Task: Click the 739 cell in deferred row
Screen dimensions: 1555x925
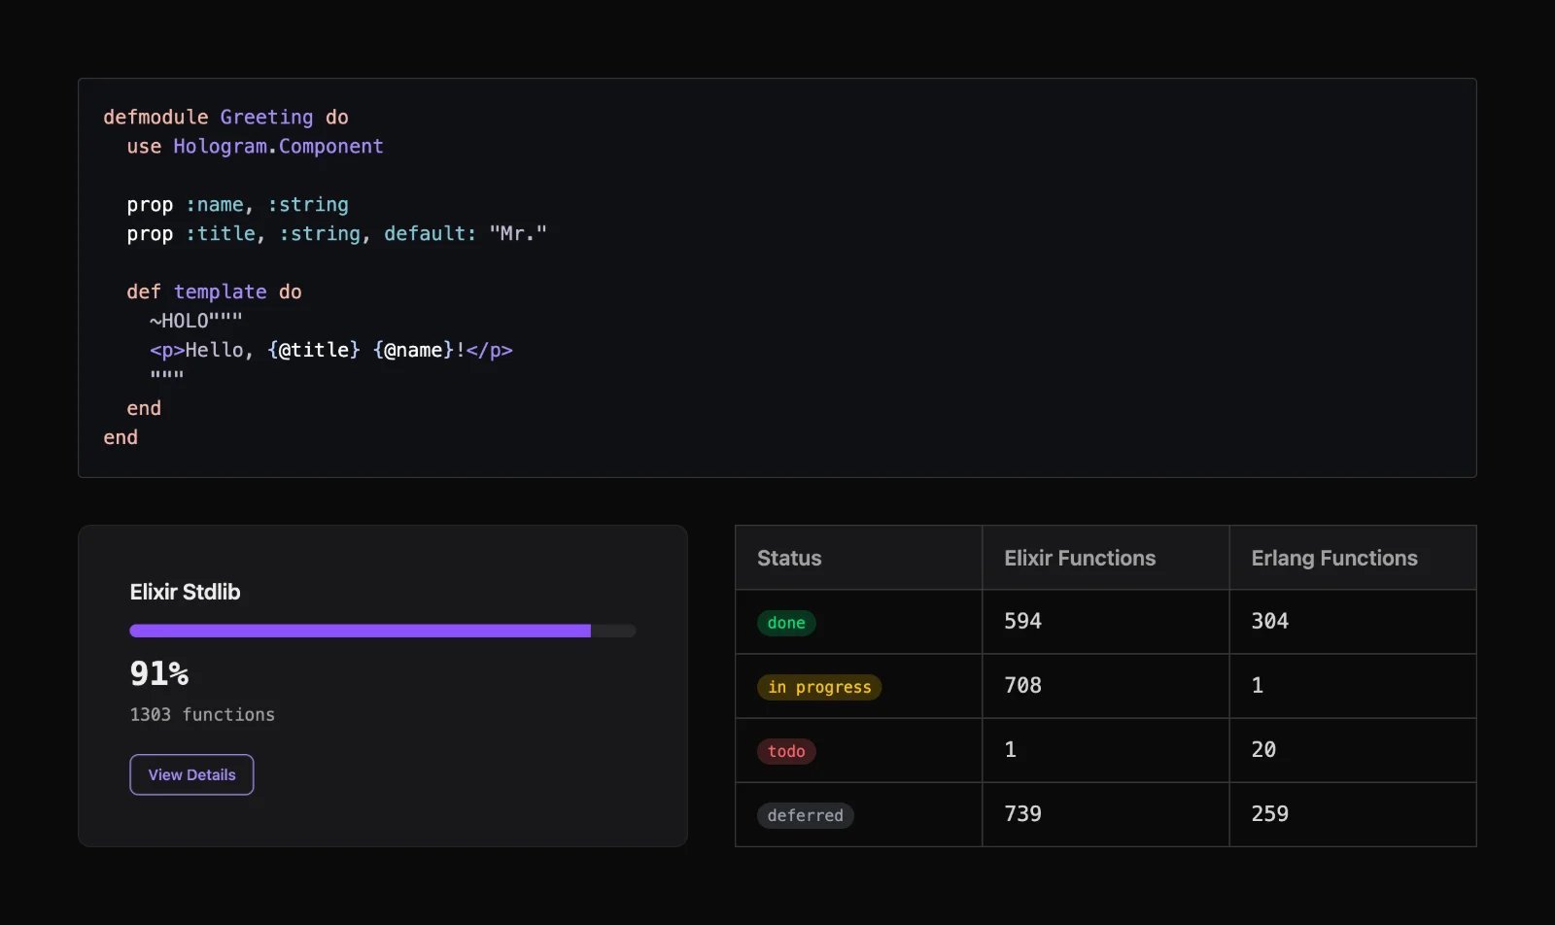Action: tap(1106, 814)
